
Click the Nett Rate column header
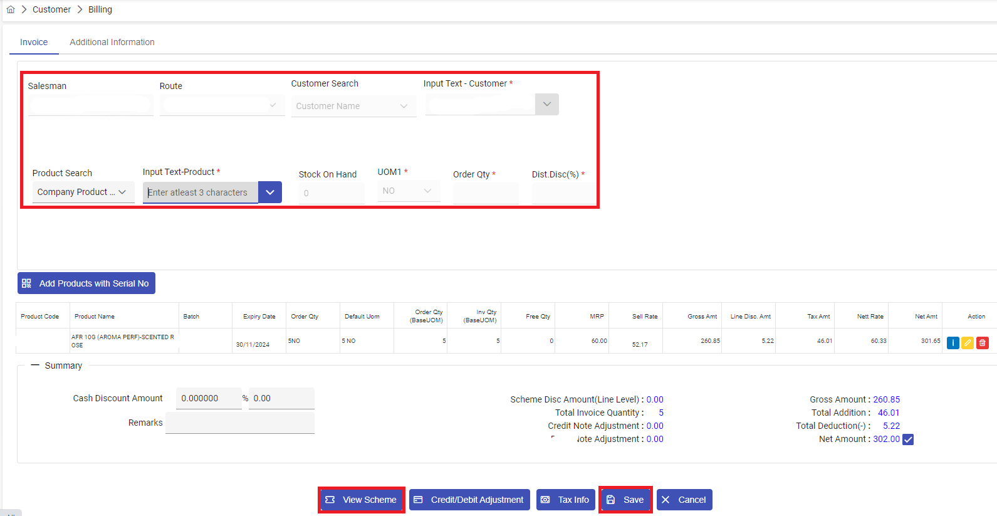coord(870,317)
